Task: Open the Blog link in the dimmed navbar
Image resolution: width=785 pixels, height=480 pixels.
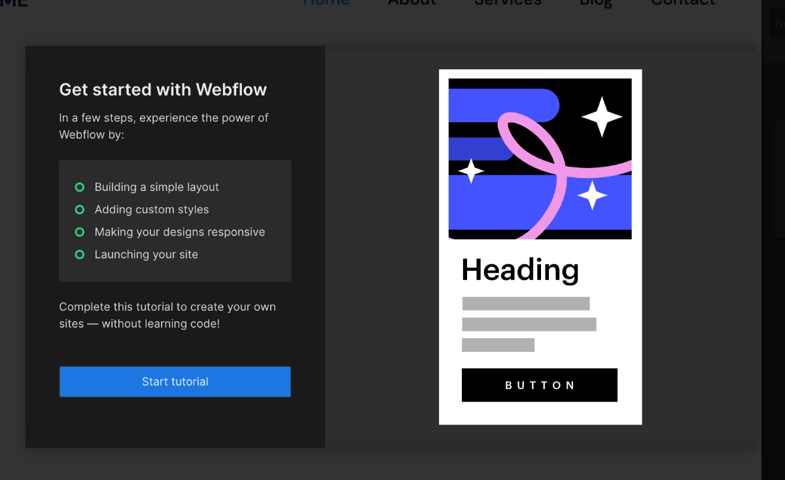Action: [596, 3]
